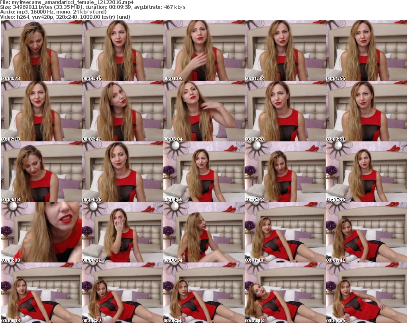408x323 pixels.
Task: Select the thumbnail frame at 00:01:32
Action: coord(285,51)
